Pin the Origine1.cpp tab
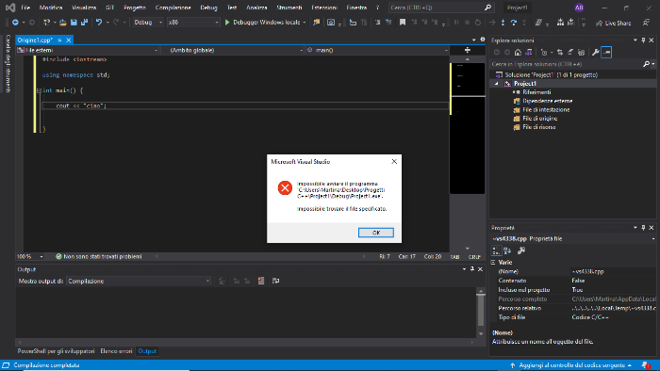This screenshot has width=660, height=371. click(x=59, y=40)
